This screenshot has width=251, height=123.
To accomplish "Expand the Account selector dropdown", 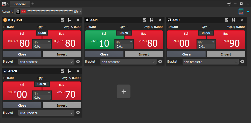I will pos(80,11).
